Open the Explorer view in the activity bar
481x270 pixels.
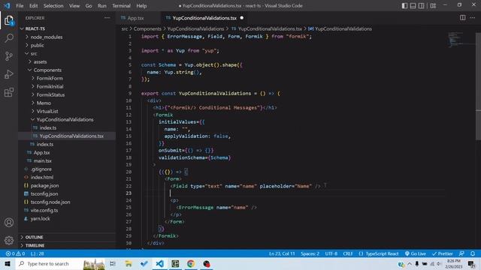point(9,20)
